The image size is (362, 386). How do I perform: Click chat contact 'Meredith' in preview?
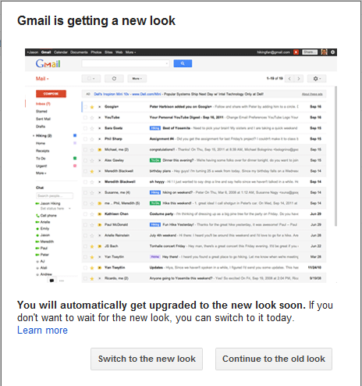click(x=47, y=241)
